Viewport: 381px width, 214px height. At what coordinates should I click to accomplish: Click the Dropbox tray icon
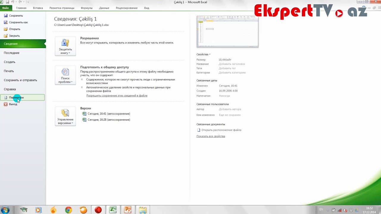click(351, 210)
